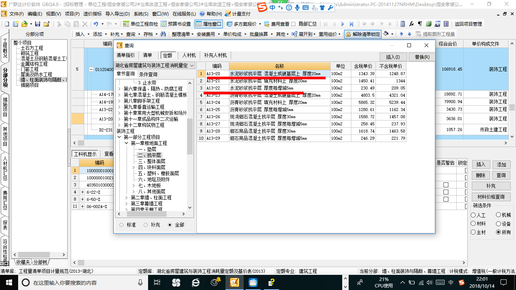Screen dimensions: 516x290
Task: Select the 标准 radio button
Action: pos(121,225)
